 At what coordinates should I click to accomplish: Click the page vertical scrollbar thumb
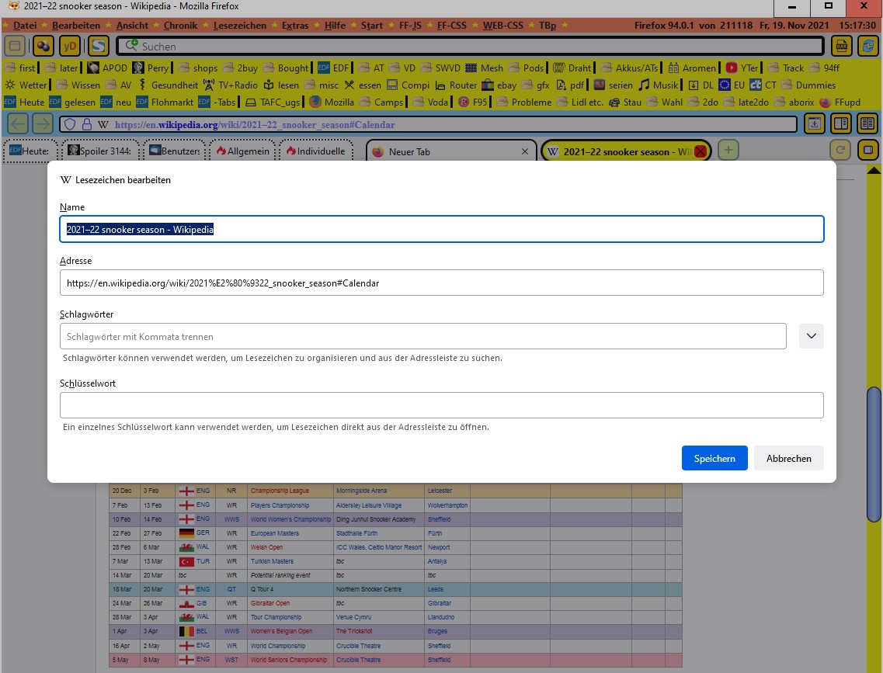pyautogui.click(x=874, y=454)
